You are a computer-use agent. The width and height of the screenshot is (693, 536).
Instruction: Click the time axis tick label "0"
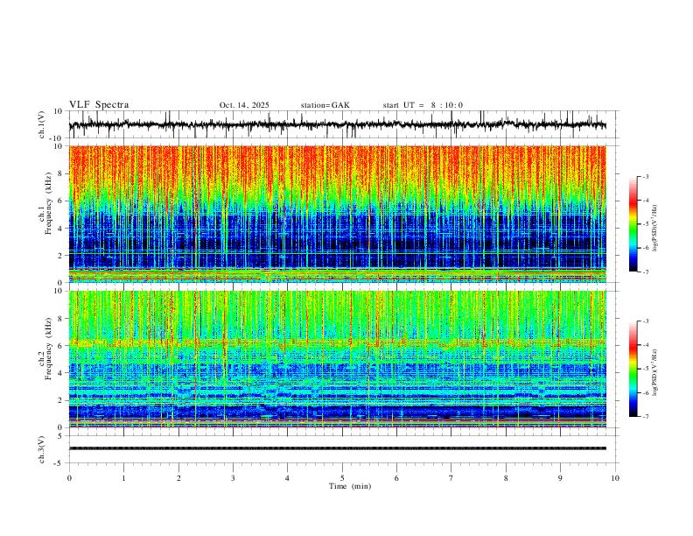pos(69,478)
